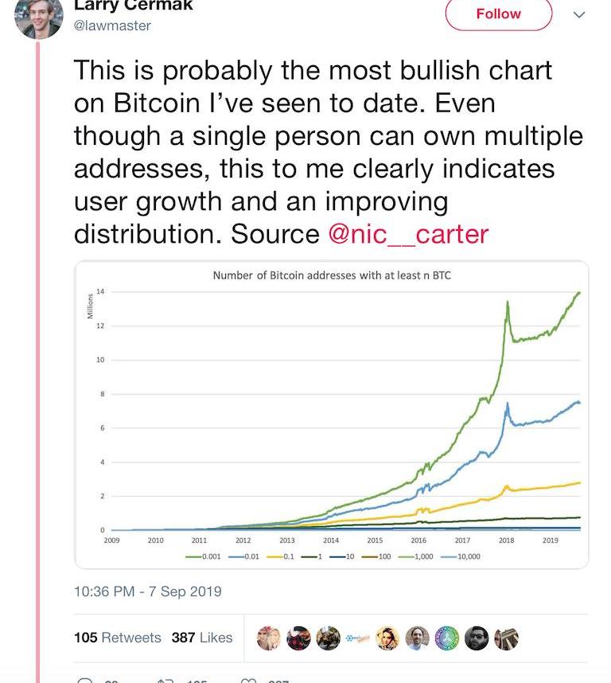Click the first liker avatar
This screenshot has height=683, width=611.
pos(269,638)
